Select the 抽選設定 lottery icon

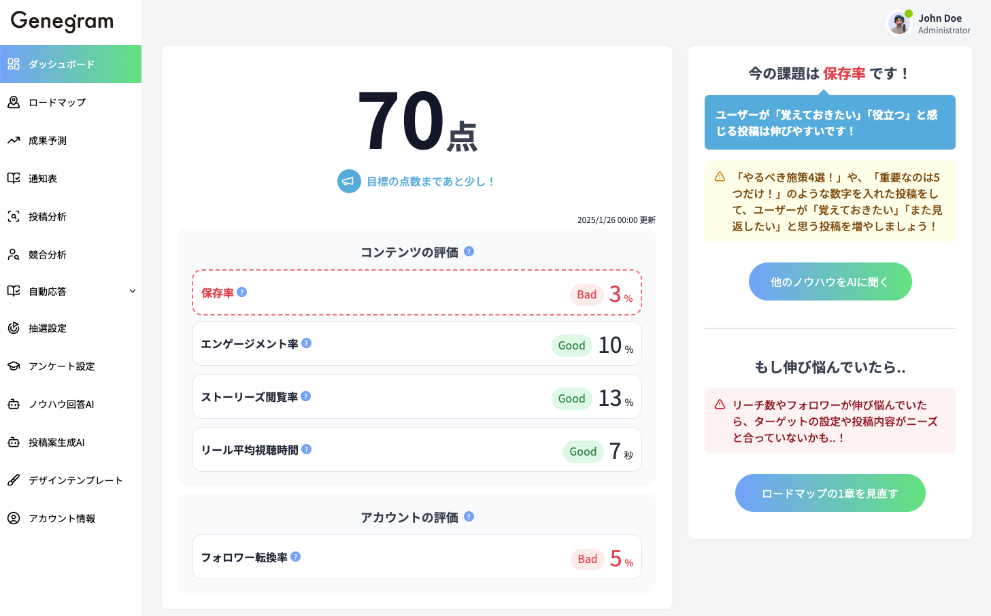point(14,328)
